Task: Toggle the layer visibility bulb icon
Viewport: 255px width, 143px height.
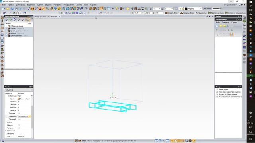Action: [x=180, y=9]
